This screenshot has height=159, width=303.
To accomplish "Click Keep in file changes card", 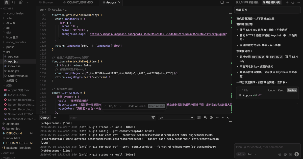I will tap(281, 90).
